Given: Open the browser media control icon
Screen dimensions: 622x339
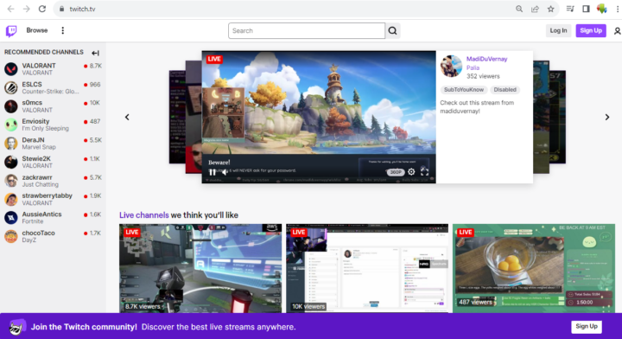Looking at the screenshot, I should pos(570,9).
